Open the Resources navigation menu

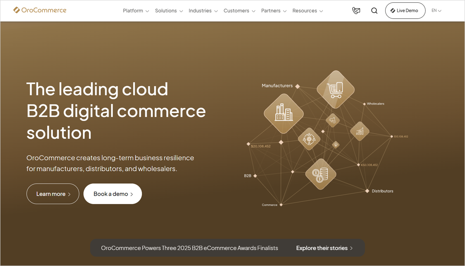pyautogui.click(x=308, y=11)
